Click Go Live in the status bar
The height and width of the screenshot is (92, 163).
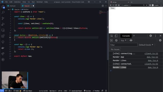pyautogui.click(x=87, y=91)
